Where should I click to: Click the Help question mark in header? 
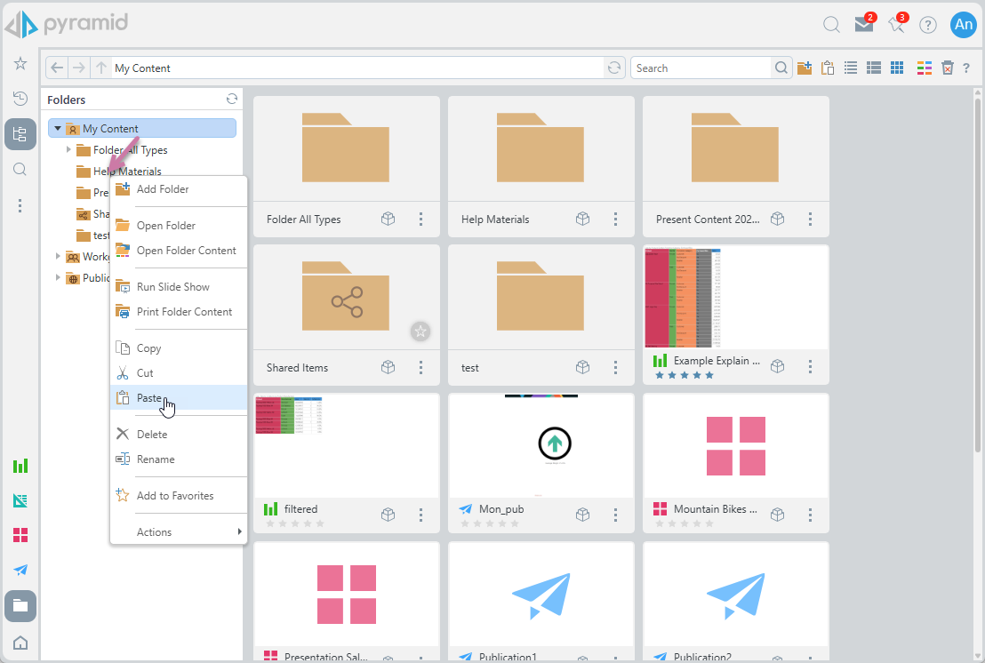tap(928, 25)
